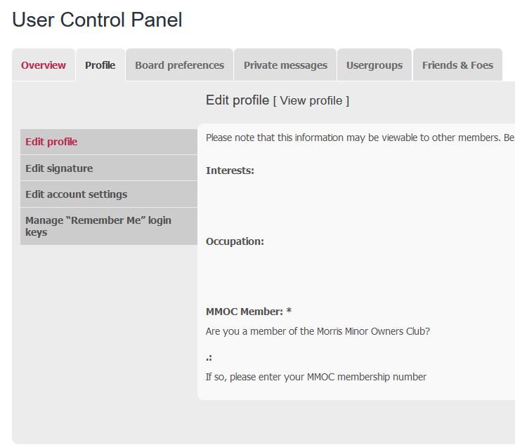Open Edit signature in the sidebar
This screenshot has width=515, height=447.
[109, 168]
